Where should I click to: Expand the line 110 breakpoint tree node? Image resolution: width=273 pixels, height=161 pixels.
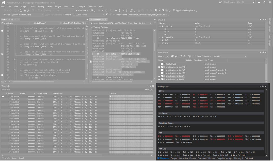tap(159, 67)
